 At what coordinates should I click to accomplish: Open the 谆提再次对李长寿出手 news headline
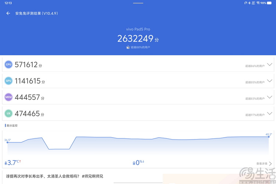54,176
